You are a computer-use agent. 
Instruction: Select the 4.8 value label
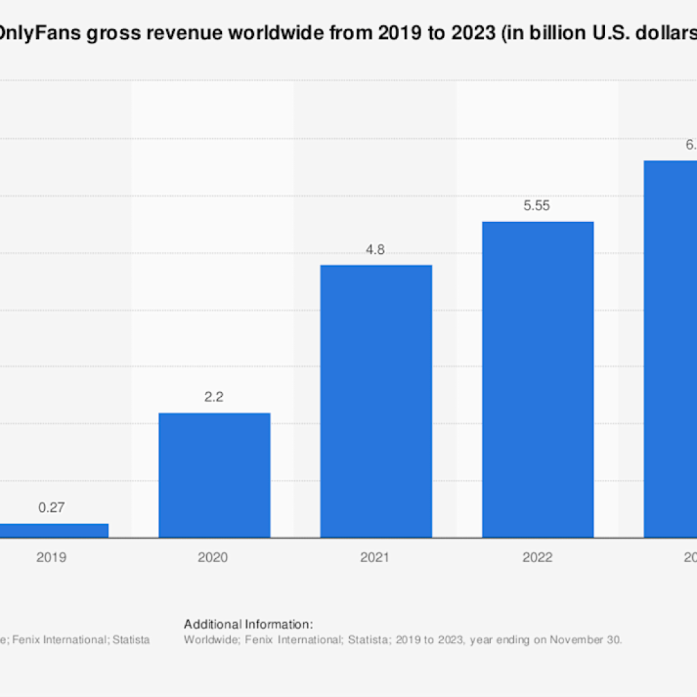(375, 249)
